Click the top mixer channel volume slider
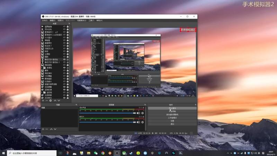This screenshot has width=277, height=156. pyautogui.click(x=108, y=113)
